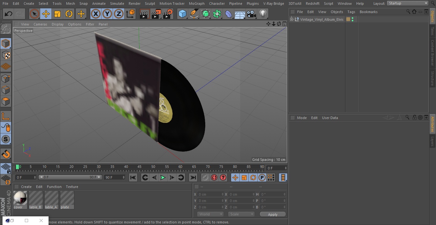Open the Array modeling objects icon
This screenshot has width=436, height=225.
(217, 14)
